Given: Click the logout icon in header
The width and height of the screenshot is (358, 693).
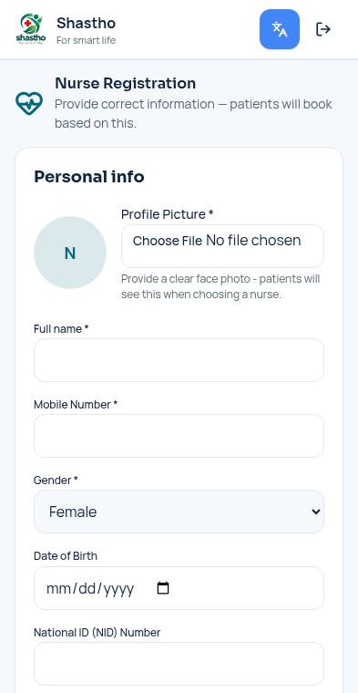Looking at the screenshot, I should (x=323, y=29).
